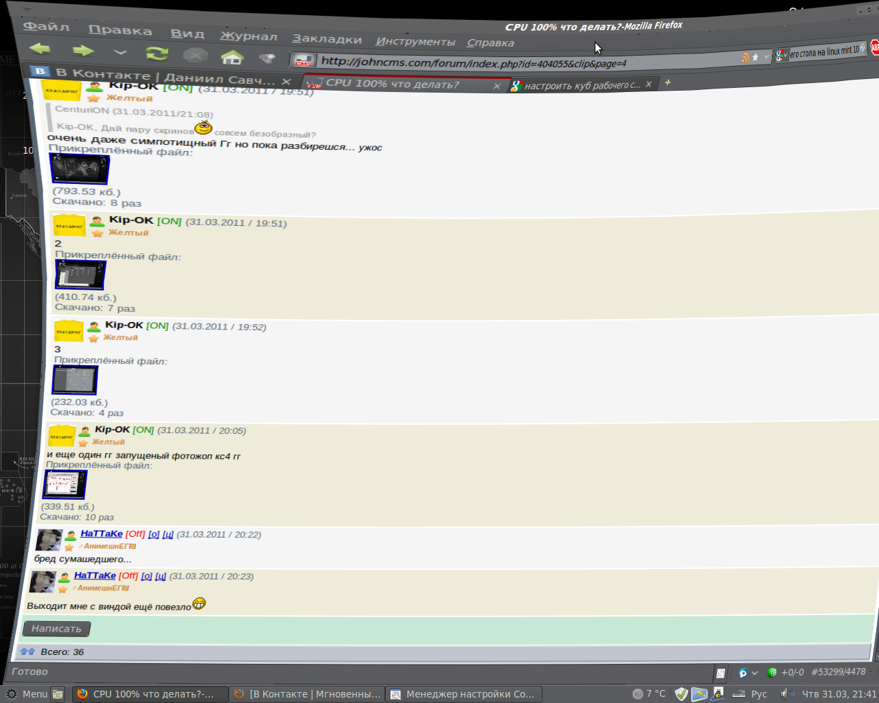This screenshot has height=703, width=879.
Task: Expand the address bar URL dropdown arrow
Action: tap(766, 57)
